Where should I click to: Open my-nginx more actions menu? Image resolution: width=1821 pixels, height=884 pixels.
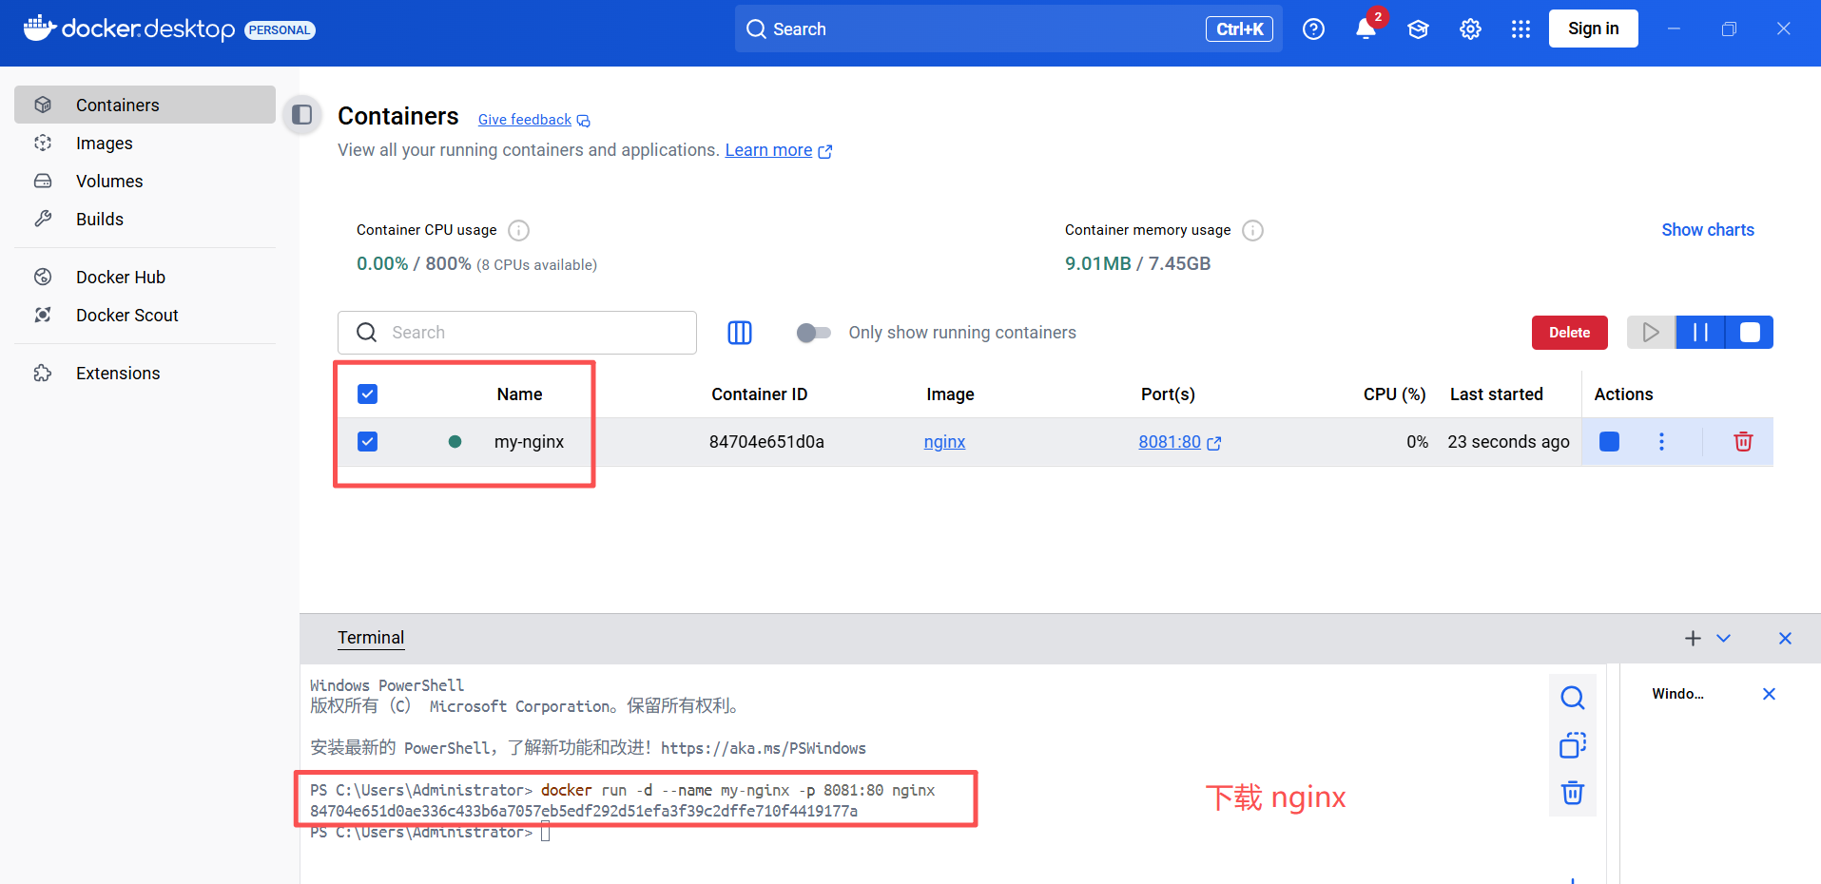1661,441
